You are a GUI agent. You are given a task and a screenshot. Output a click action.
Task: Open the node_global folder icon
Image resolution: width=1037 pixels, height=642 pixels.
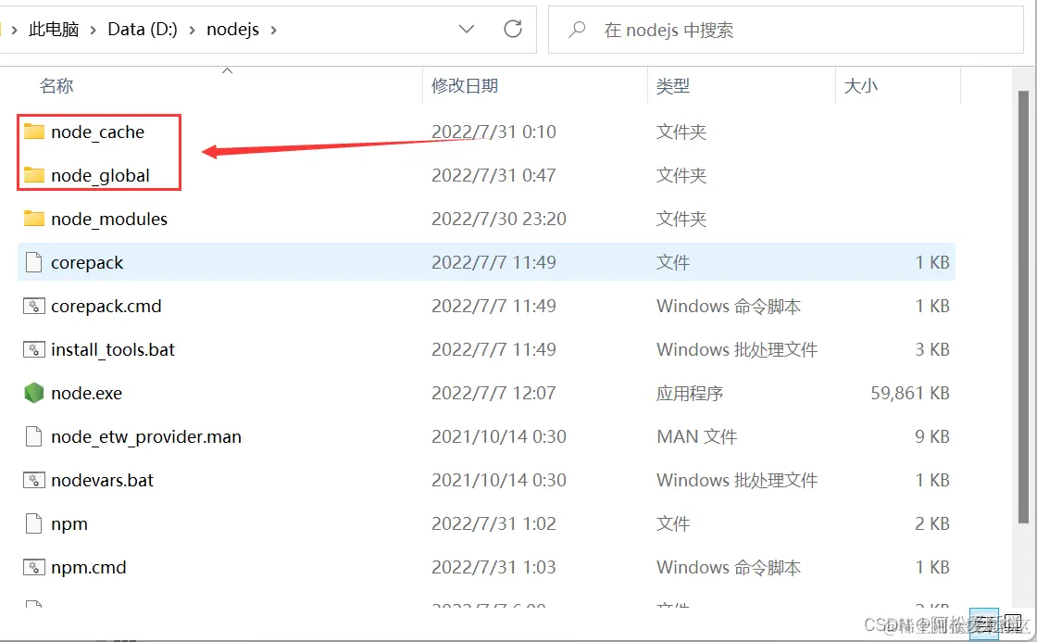tap(34, 175)
